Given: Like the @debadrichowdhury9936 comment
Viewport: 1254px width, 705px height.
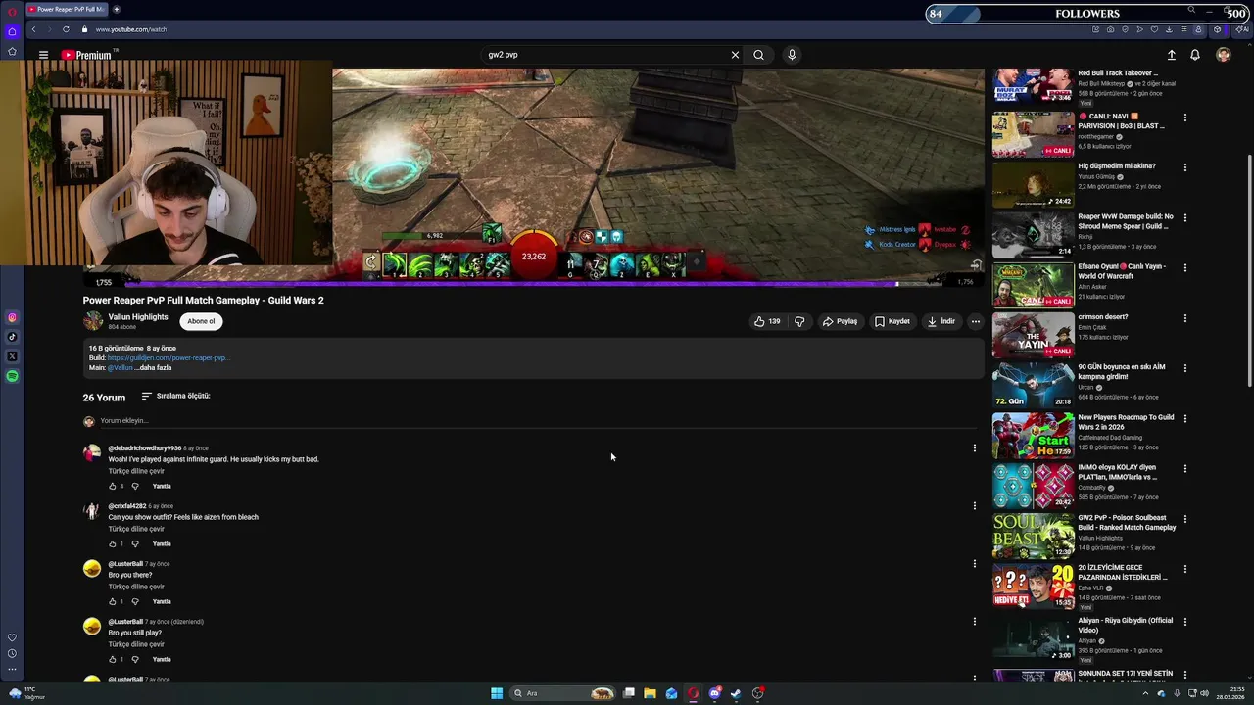Looking at the screenshot, I should (113, 486).
